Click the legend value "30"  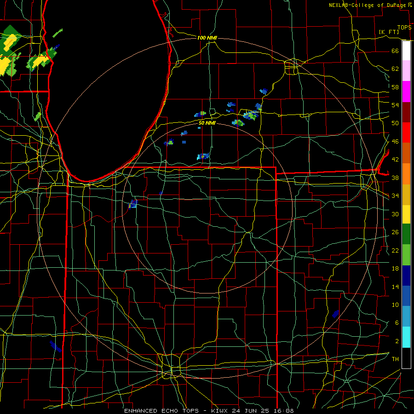click(x=395, y=214)
